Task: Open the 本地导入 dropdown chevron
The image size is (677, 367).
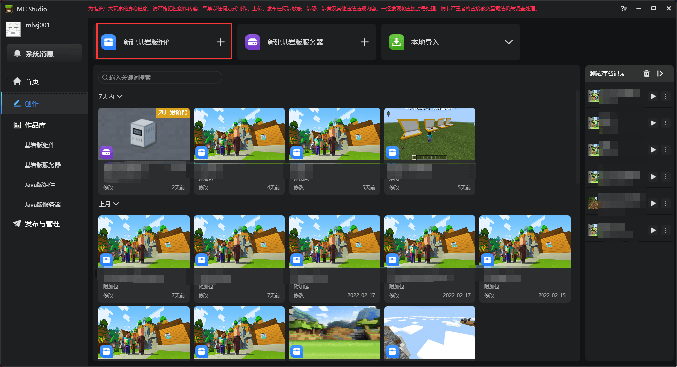Action: [509, 42]
